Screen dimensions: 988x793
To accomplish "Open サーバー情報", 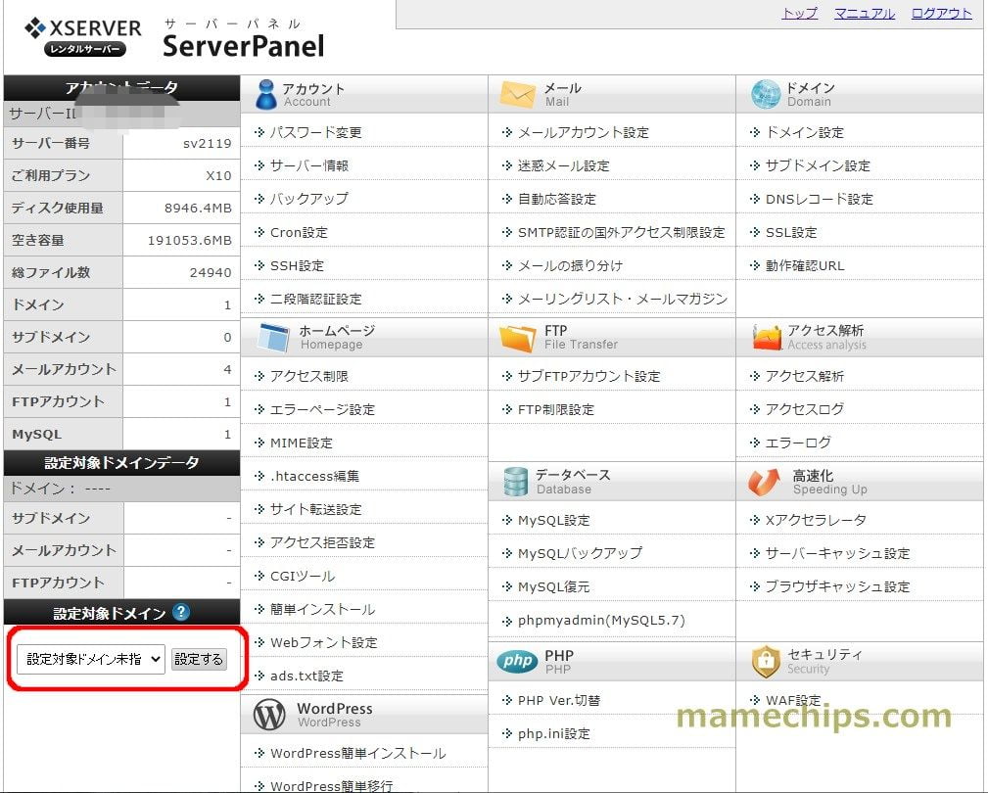I will click(309, 165).
